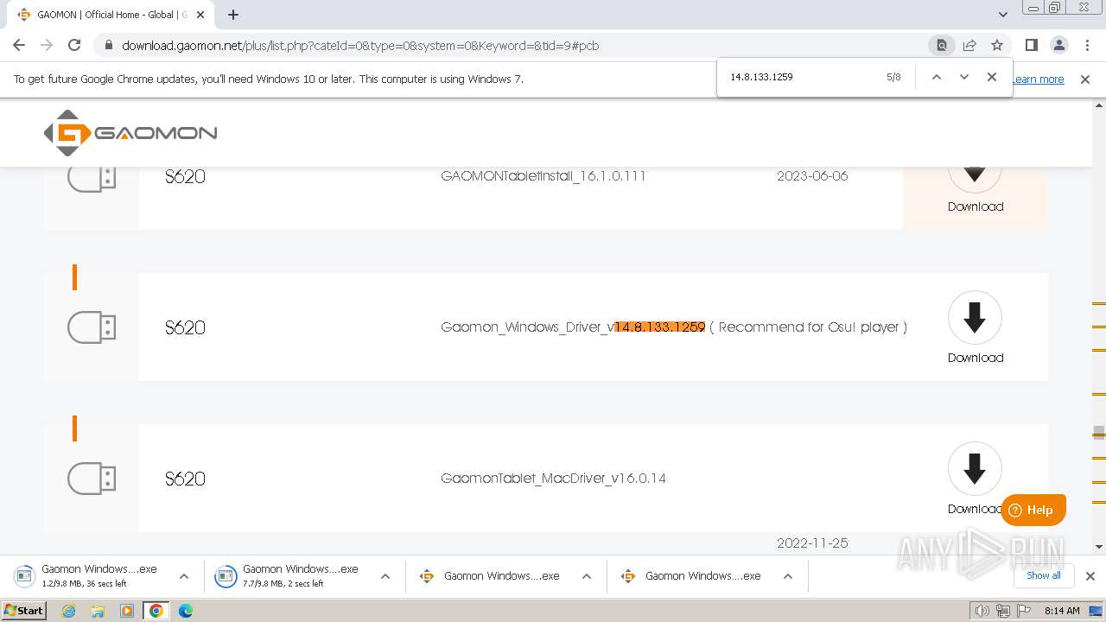Click the GAOMON logo

[x=130, y=133]
